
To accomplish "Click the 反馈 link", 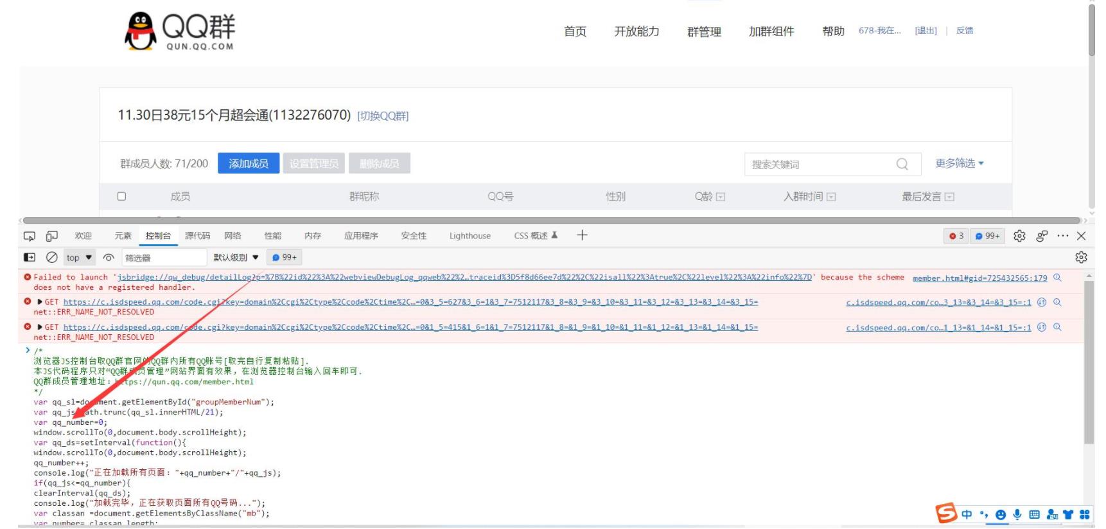I will pos(965,31).
